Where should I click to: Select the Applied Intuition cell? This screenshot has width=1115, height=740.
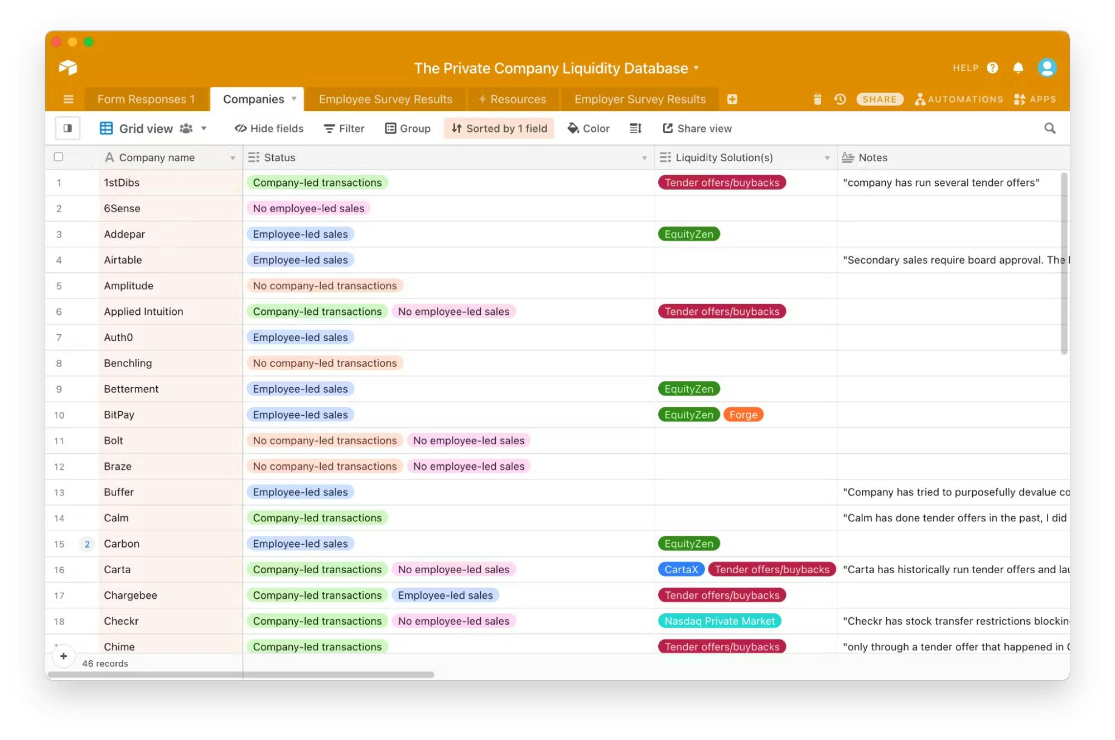pyautogui.click(x=171, y=311)
